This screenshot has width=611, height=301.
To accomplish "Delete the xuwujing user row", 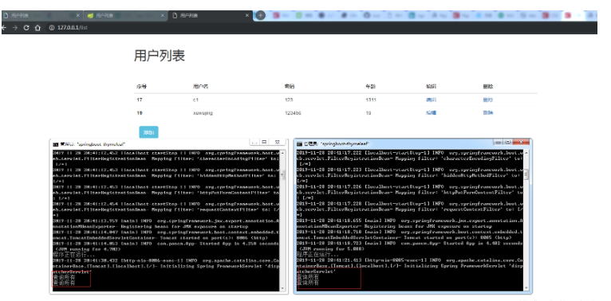I will tap(487, 113).
